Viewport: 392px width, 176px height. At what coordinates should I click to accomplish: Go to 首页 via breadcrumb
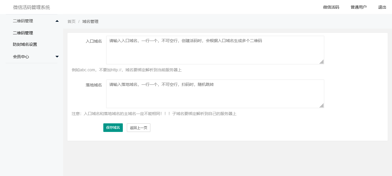point(71,21)
